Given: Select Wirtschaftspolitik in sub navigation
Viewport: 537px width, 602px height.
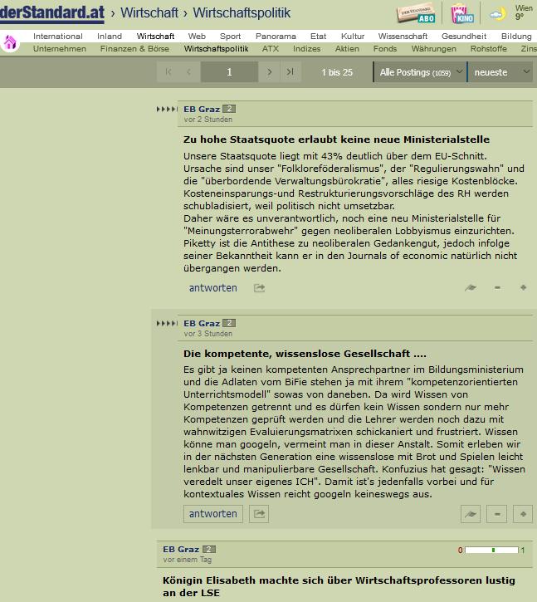Looking at the screenshot, I should 216,49.
